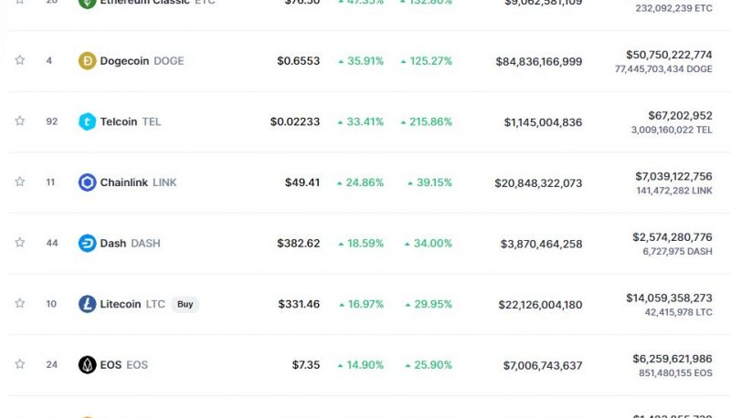The image size is (731, 418).
Task: Star EOS to add to watchlist
Action: (19, 364)
